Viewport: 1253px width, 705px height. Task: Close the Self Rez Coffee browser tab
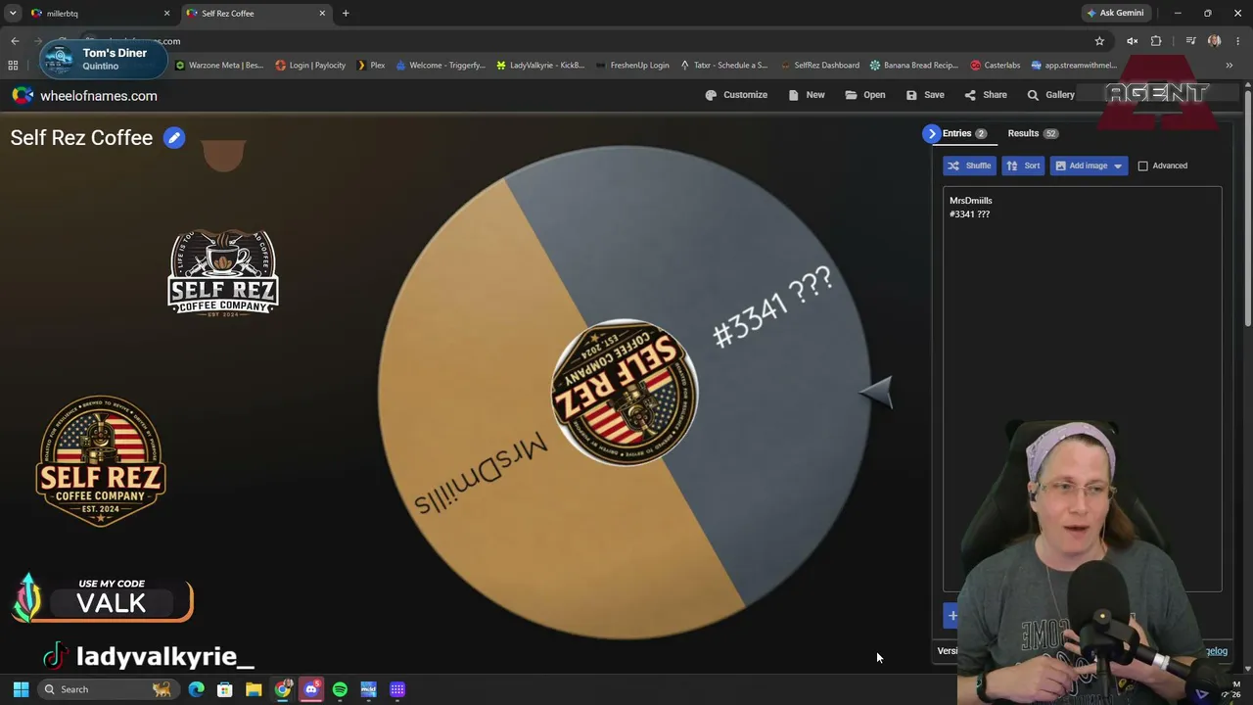tap(322, 14)
